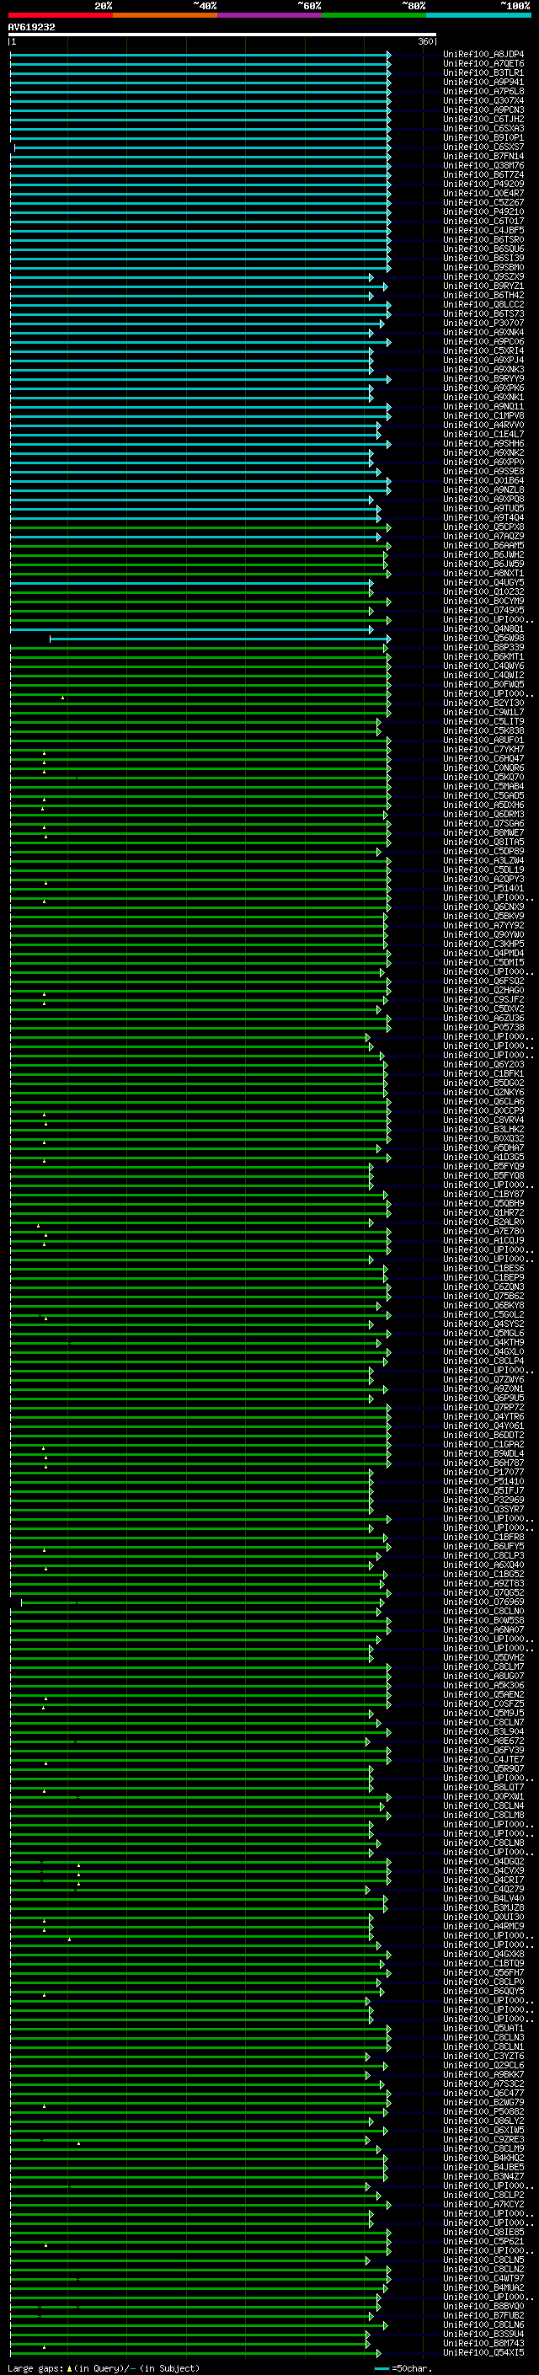Select the UniRef100_Q6DRM3 label

(x=483, y=814)
